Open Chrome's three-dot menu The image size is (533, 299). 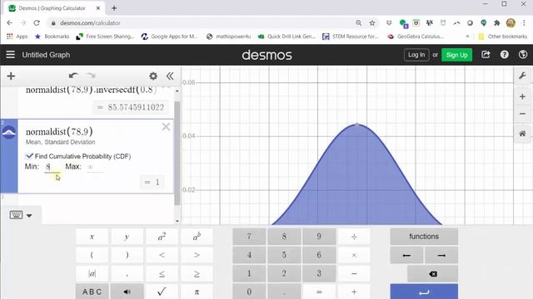click(x=524, y=22)
